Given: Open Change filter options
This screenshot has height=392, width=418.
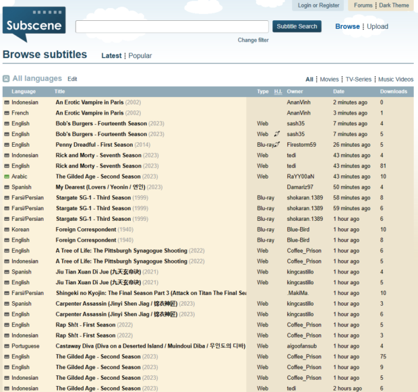Looking at the screenshot, I should click(253, 40).
